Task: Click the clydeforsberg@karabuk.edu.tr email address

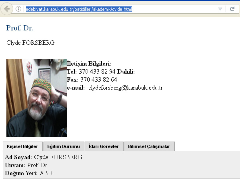Action: click(x=125, y=88)
